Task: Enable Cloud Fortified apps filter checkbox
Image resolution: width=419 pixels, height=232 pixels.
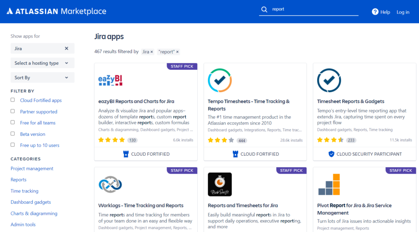Action: pos(13,100)
